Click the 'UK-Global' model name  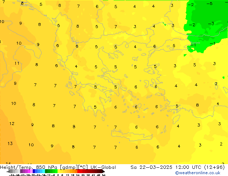coord(103,167)
